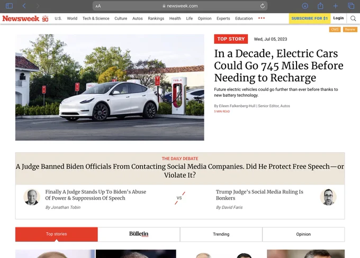This screenshot has width=360, height=258.
Task: Click the article summary about battery technology
Action: click(x=276, y=92)
